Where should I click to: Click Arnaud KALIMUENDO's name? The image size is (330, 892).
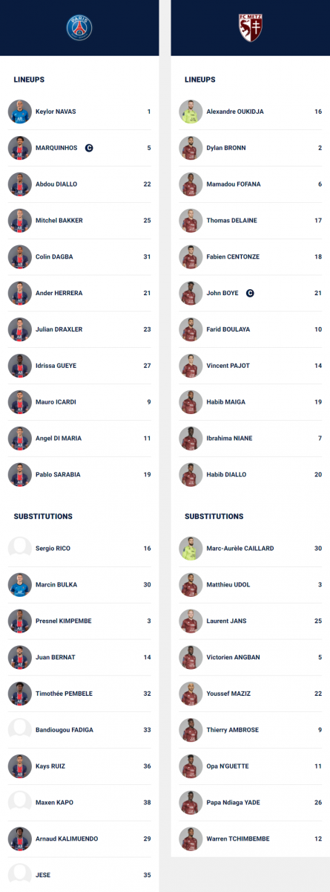click(x=67, y=838)
